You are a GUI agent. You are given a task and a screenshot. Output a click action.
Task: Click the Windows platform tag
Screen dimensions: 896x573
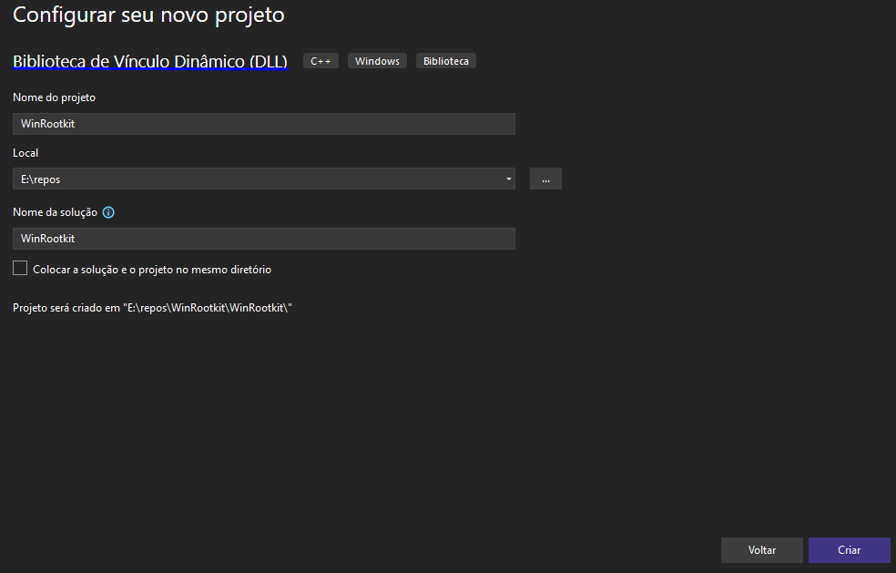[x=377, y=61]
